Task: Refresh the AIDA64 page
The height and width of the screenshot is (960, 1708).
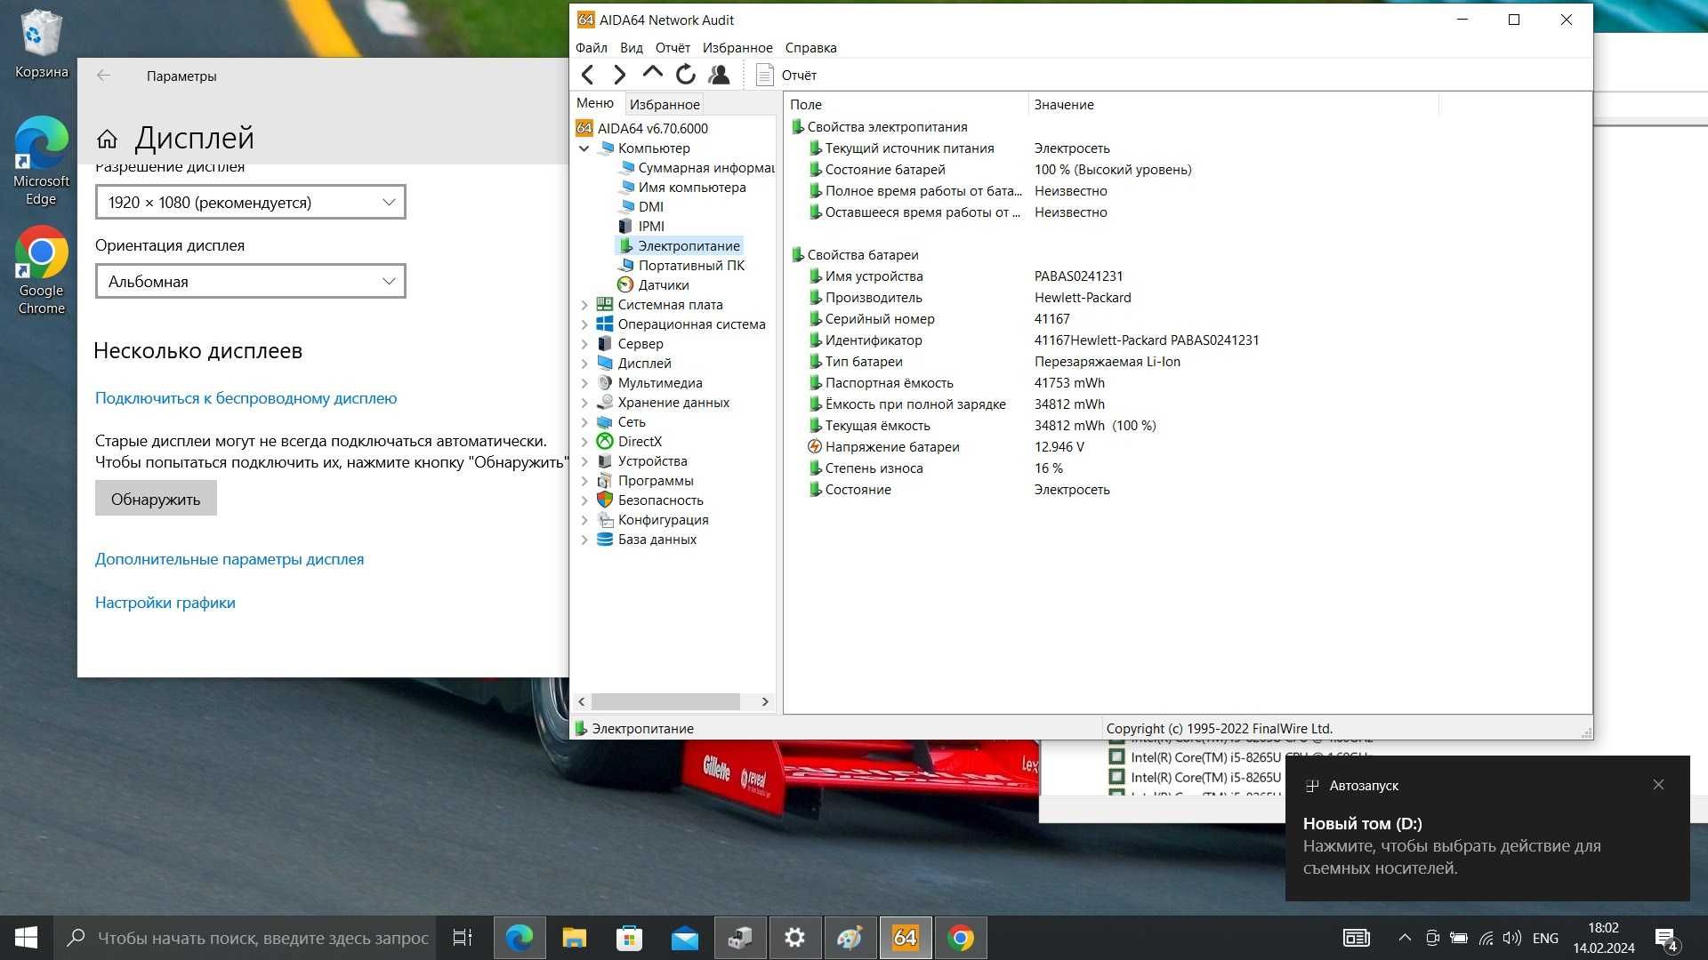Action: (x=685, y=75)
